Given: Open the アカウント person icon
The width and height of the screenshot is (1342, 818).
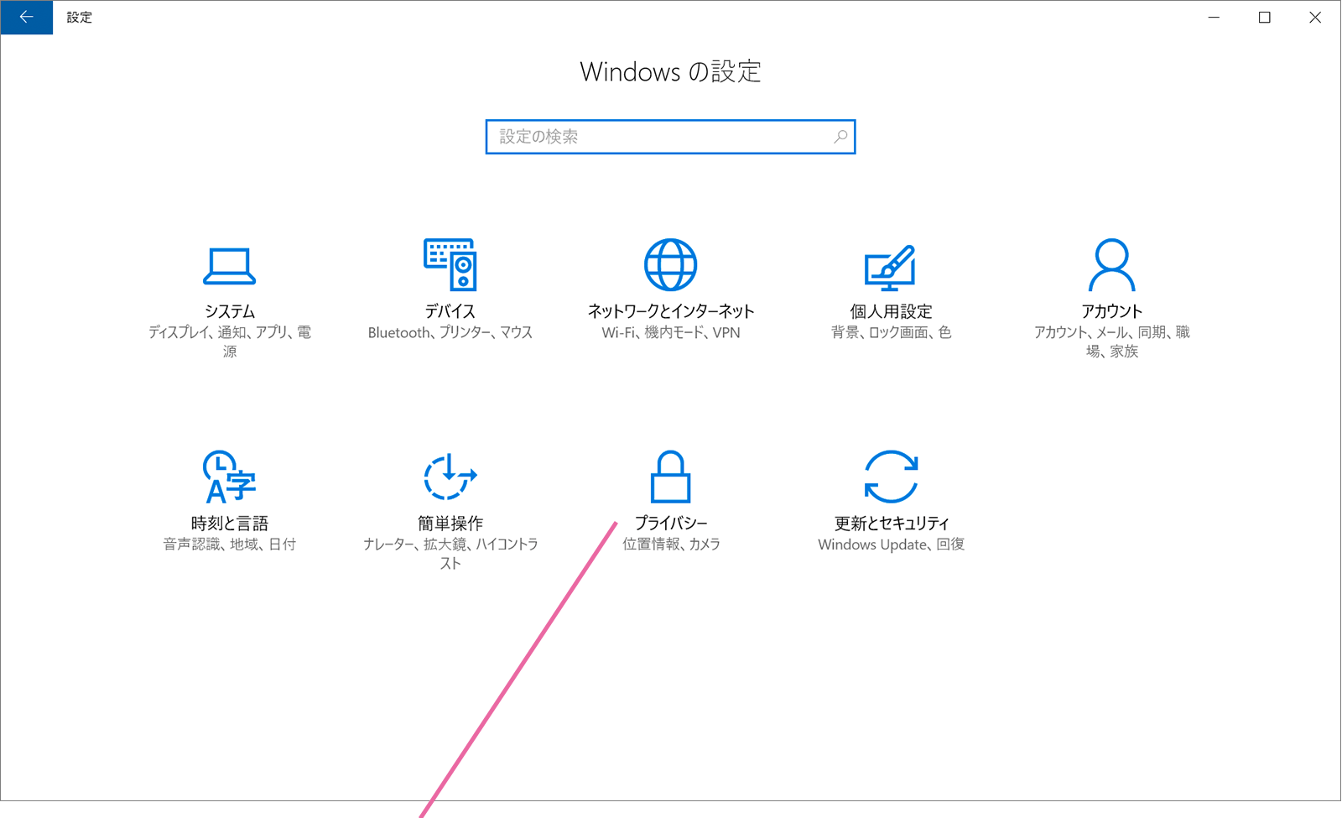Looking at the screenshot, I should click(x=1111, y=265).
